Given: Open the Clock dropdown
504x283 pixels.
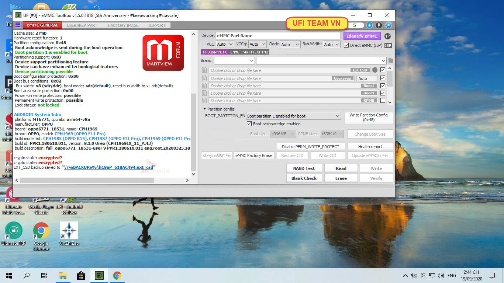Looking at the screenshot, I should (290, 44).
